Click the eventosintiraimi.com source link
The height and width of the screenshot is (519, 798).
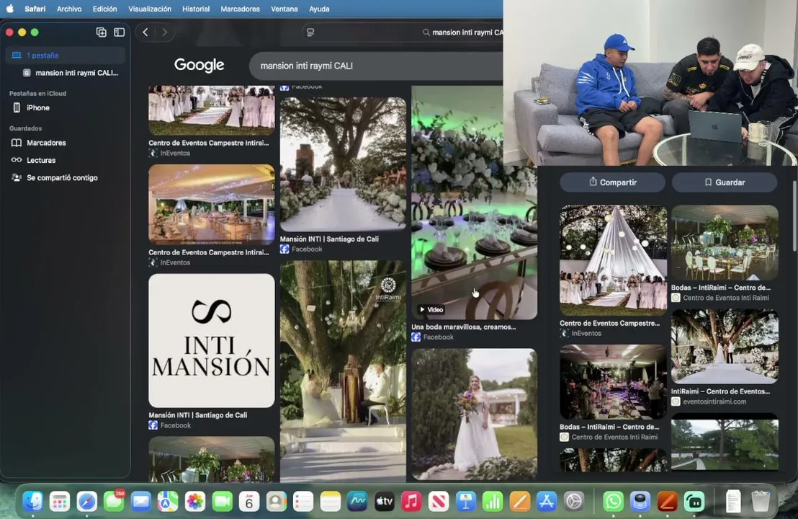[x=714, y=402]
